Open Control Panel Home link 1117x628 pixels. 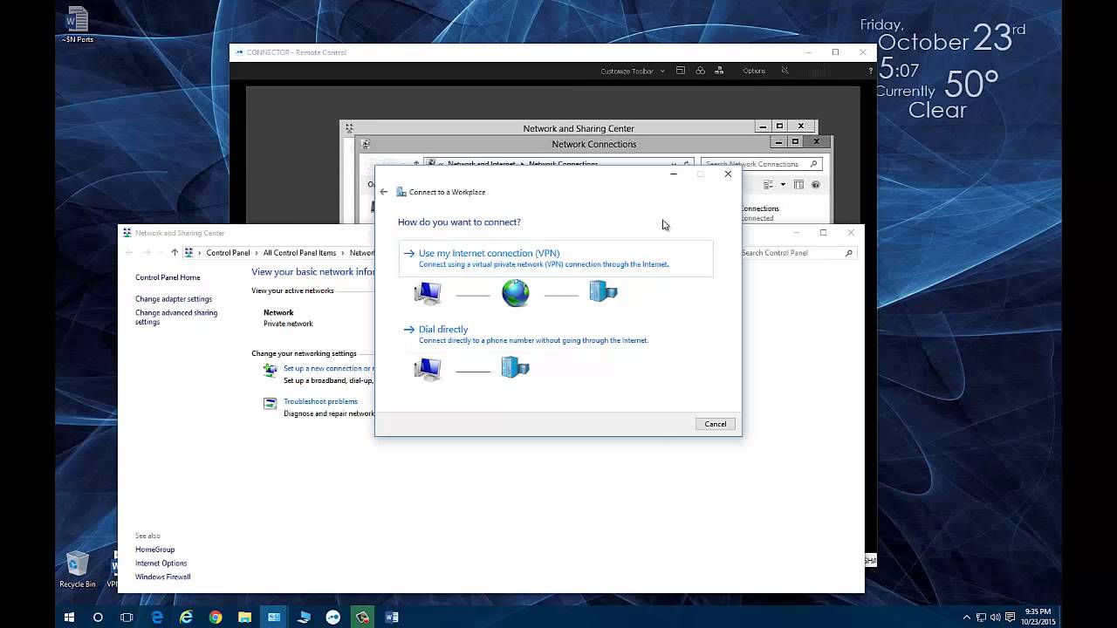tap(168, 277)
